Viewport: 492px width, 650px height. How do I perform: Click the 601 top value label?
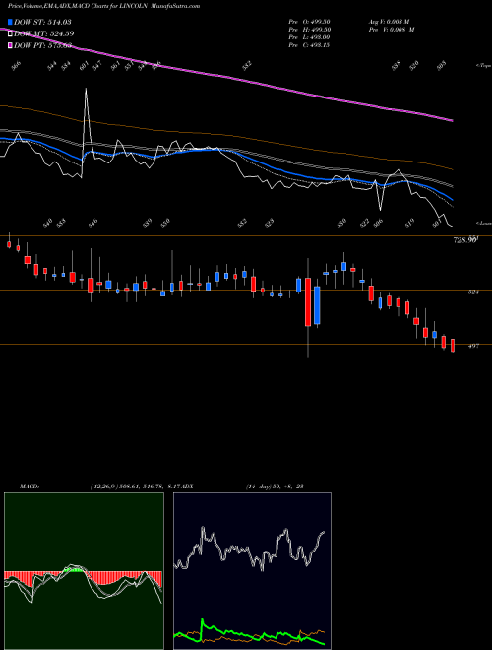84,66
